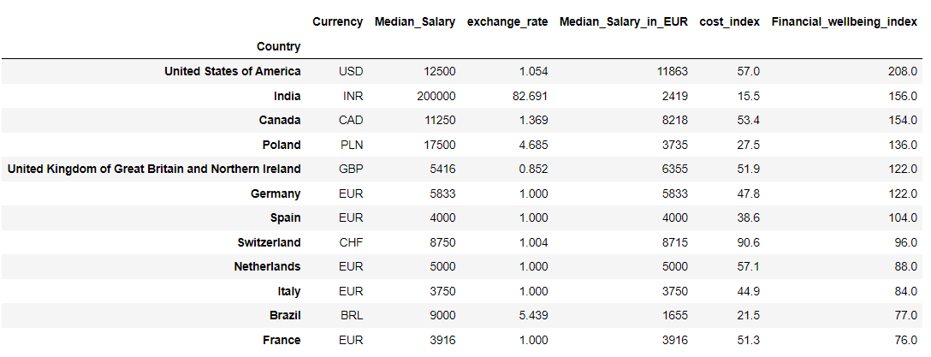This screenshot has width=931, height=357.
Task: Select the United States of America row label
Action: click(232, 71)
